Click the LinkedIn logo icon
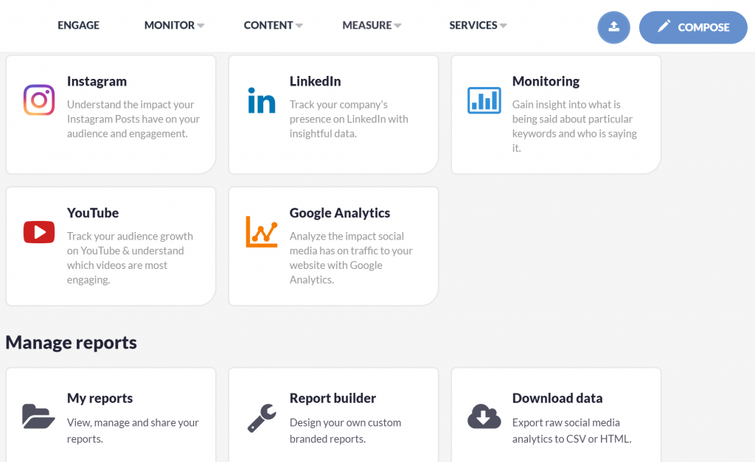Screen dimensions: 755x462 click(x=262, y=100)
